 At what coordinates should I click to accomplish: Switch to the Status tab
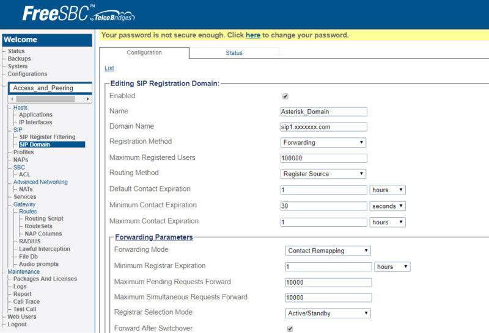pyautogui.click(x=234, y=53)
